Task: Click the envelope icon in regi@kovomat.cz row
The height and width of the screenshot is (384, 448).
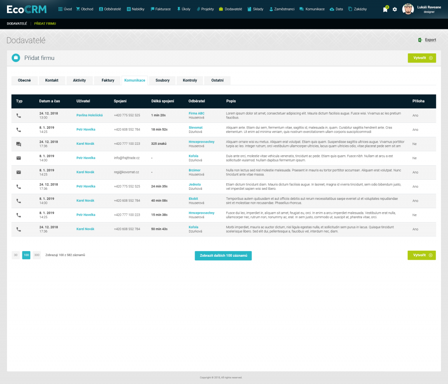Action: [x=18, y=172]
